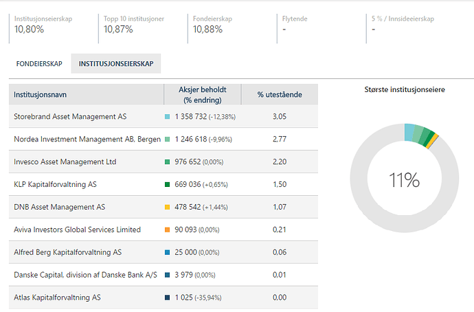Click the 2,77 outstanding percentage
Image resolution: width=474 pixels, height=312 pixels.
tap(280, 140)
